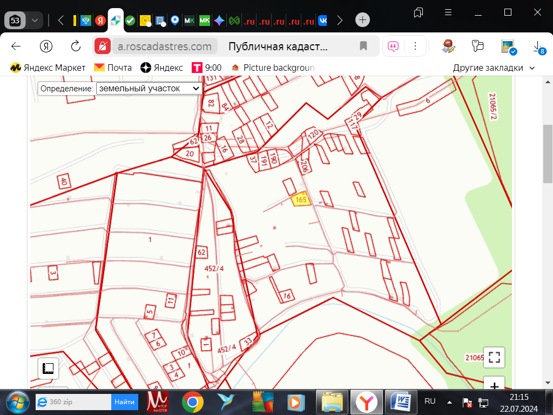Image resolution: width=553 pixels, height=415 pixels.
Task: Expand 'Другие закладки' bookmarks folder
Action: pyautogui.click(x=494, y=68)
